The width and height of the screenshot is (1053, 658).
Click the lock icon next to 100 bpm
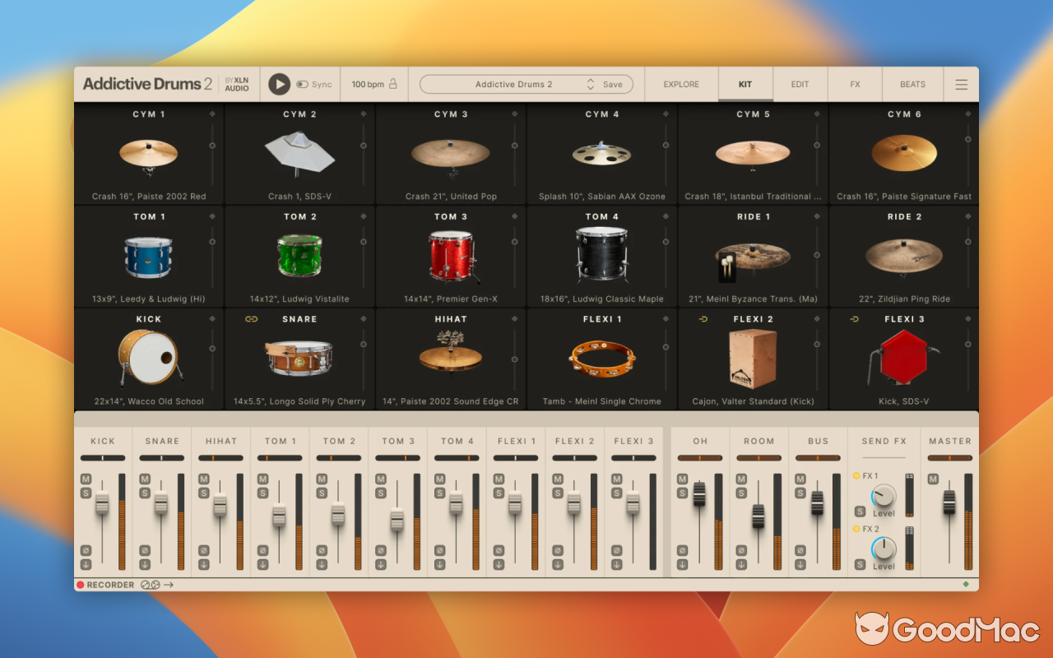pos(394,84)
